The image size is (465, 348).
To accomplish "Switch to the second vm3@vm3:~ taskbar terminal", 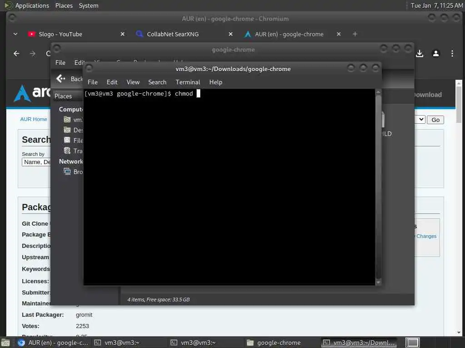I will coord(206,343).
